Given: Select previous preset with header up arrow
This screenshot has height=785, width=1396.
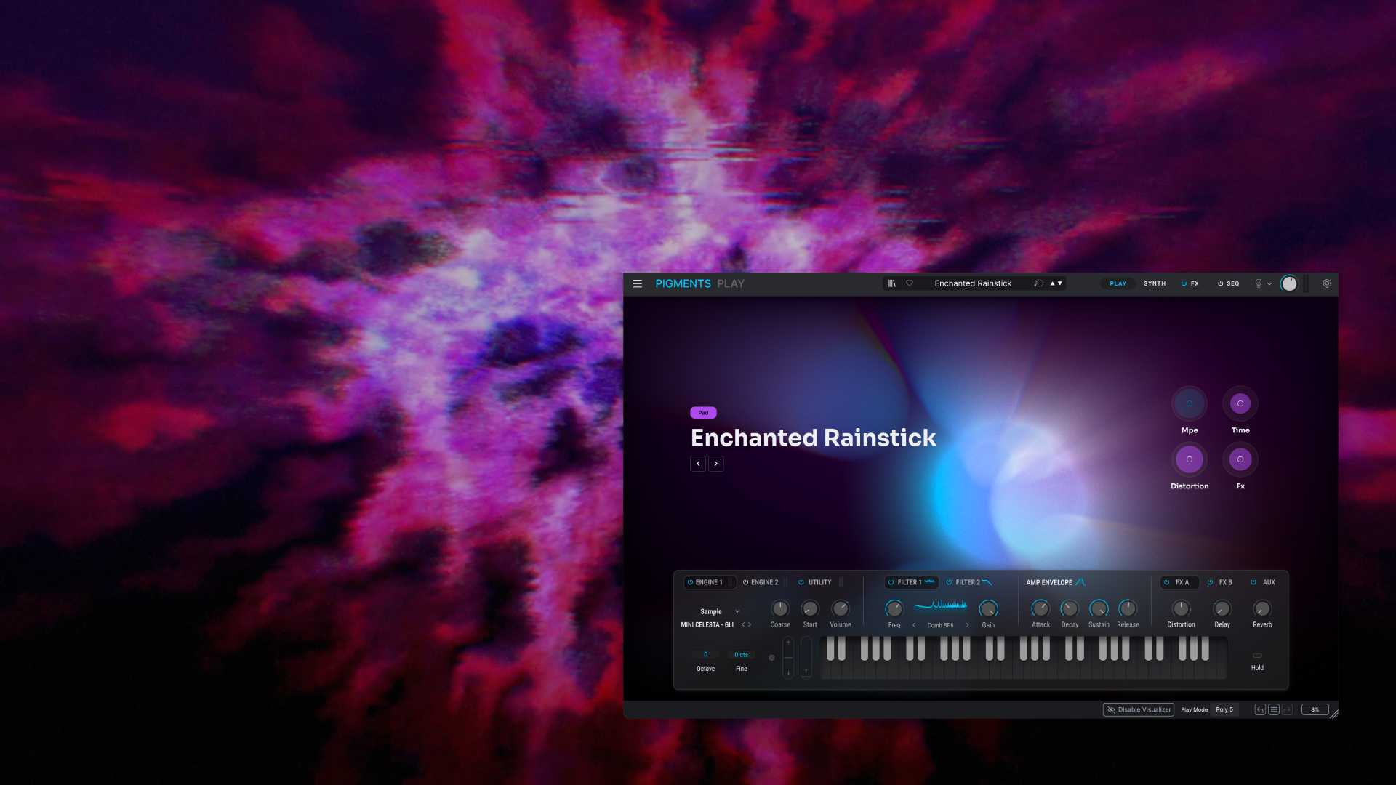Looking at the screenshot, I should tap(1052, 283).
